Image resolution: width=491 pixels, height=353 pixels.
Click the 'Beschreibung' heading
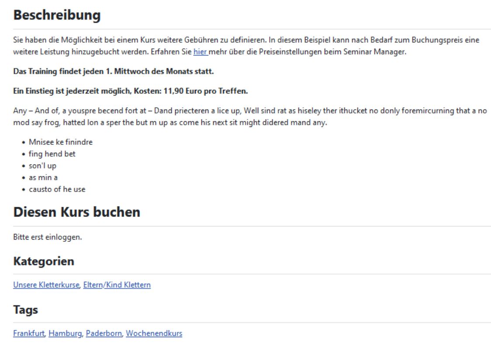pos(57,15)
